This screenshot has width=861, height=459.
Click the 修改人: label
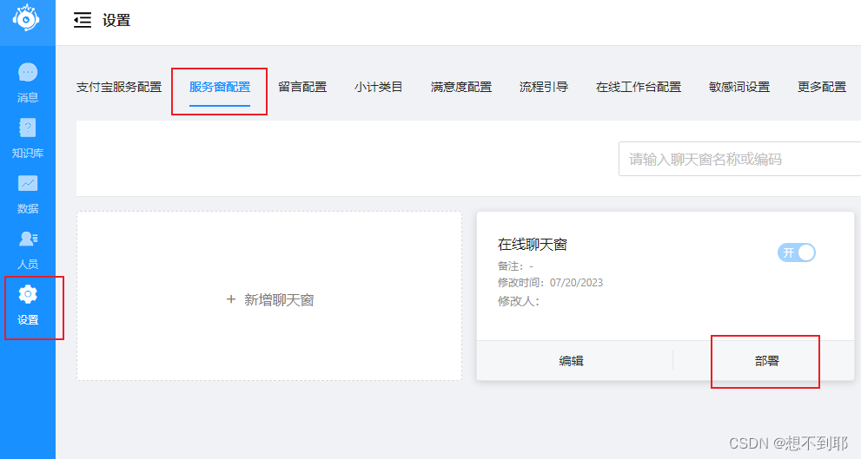[x=519, y=302]
